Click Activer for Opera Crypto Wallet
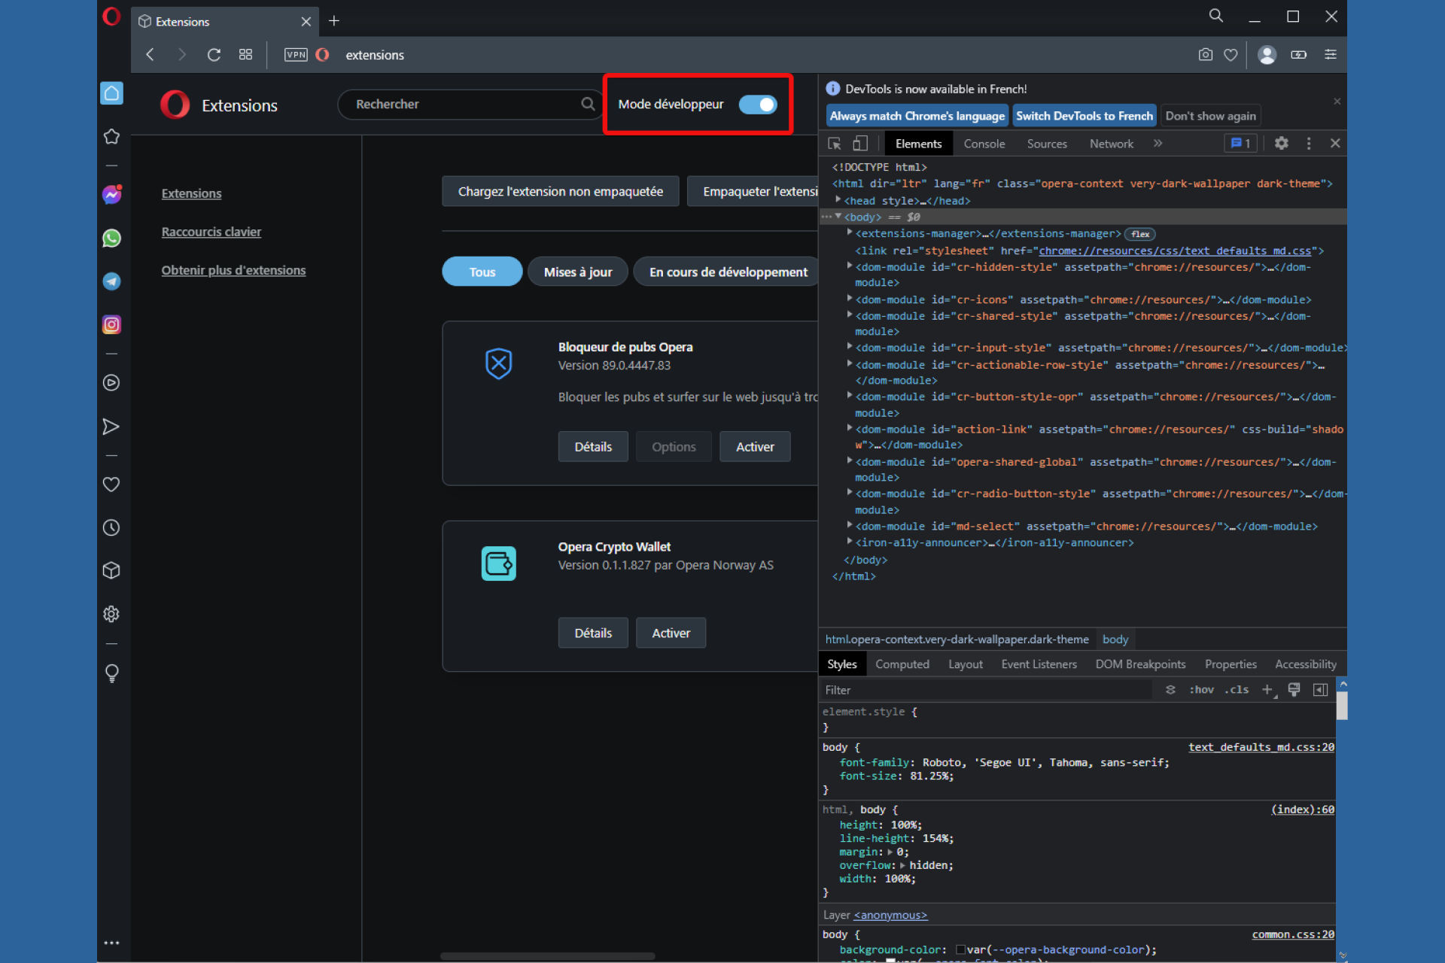This screenshot has height=963, width=1445. [x=671, y=633]
